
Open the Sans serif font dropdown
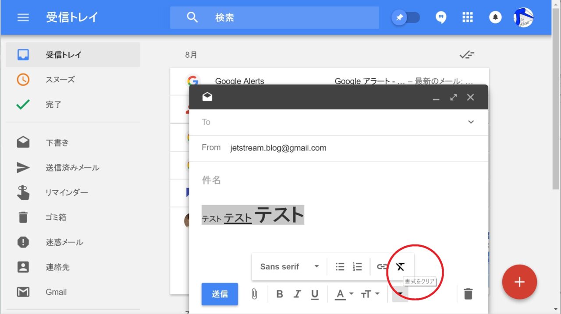click(289, 267)
